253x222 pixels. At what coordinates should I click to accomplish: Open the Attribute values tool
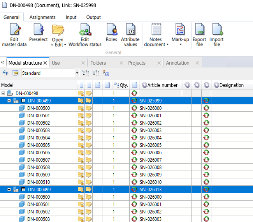130,30
